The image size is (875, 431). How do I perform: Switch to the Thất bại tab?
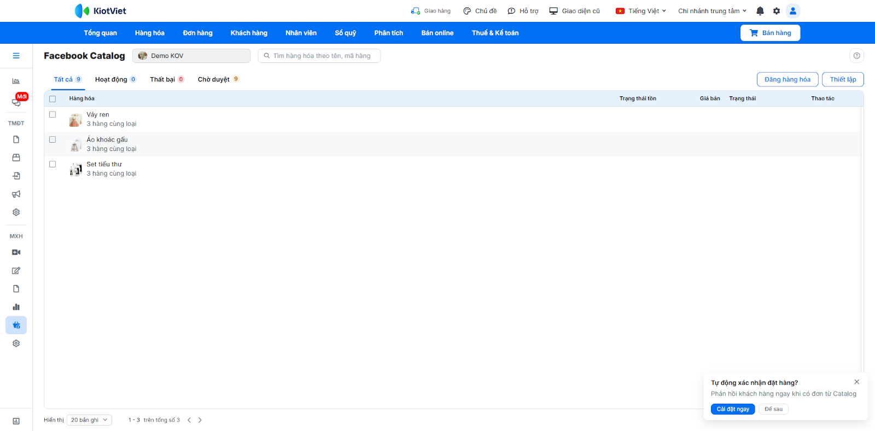pos(167,79)
